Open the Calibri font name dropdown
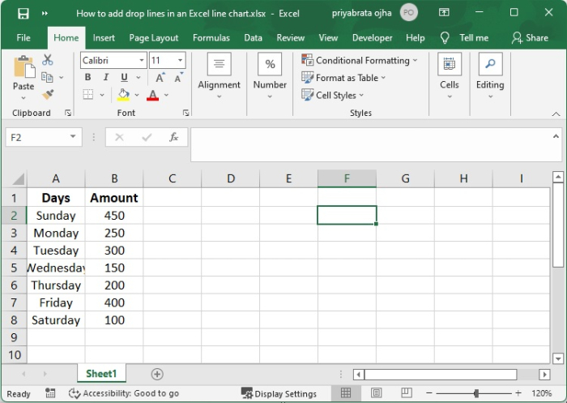The image size is (567, 403). click(x=142, y=61)
